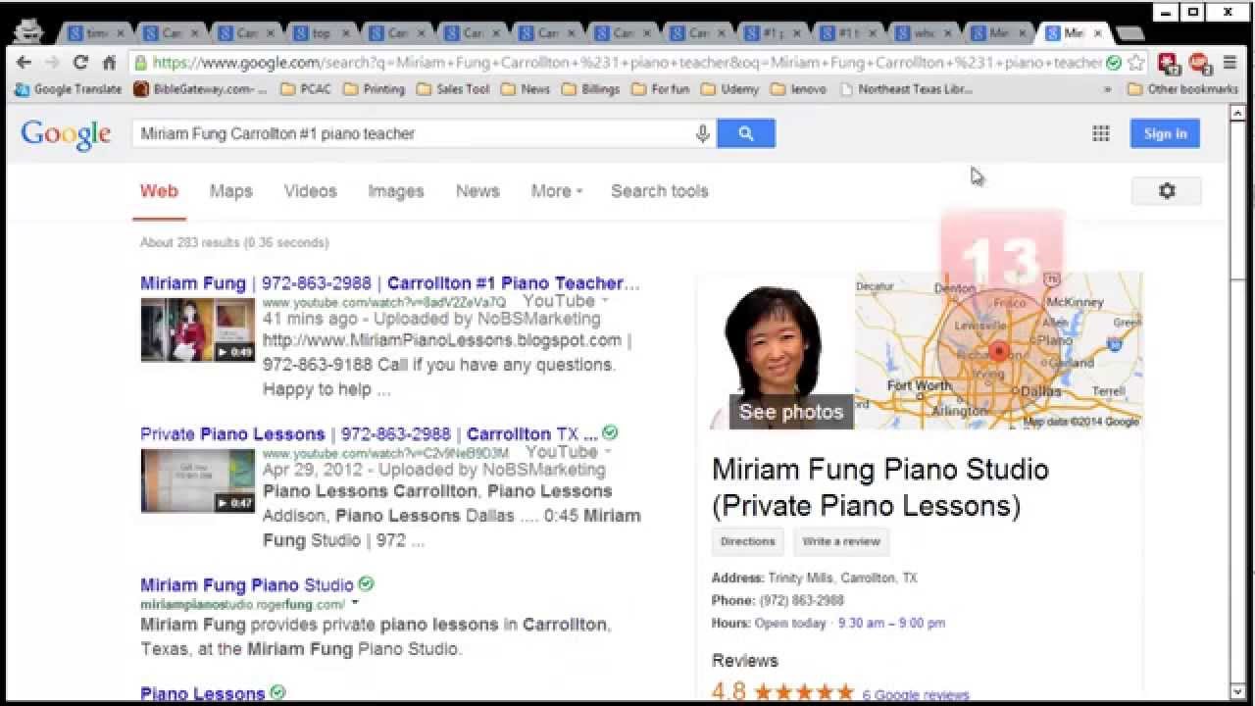Viewport: 1255px width, 706px height.
Task: Click See photos on the Miriam Fung portrait
Action: (x=791, y=412)
